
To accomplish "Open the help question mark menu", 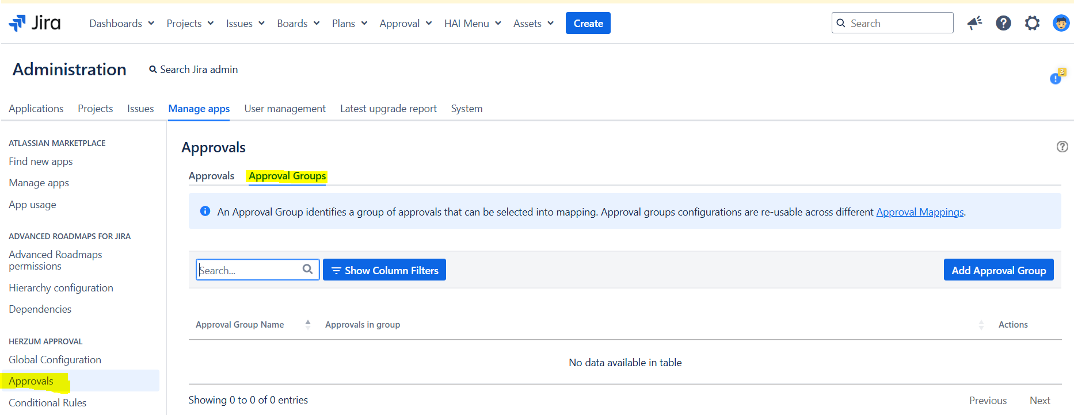I will [1003, 23].
